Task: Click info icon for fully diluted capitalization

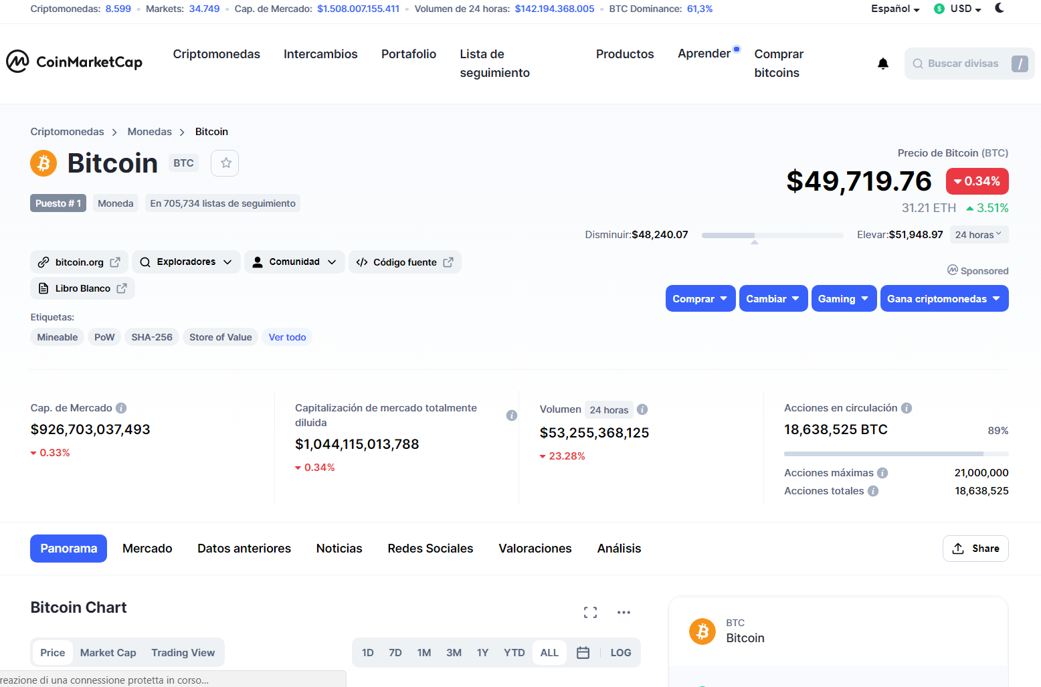Action: [512, 415]
